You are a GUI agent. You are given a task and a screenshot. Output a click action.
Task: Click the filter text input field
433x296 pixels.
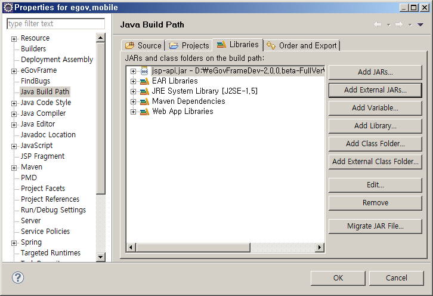(x=55, y=24)
